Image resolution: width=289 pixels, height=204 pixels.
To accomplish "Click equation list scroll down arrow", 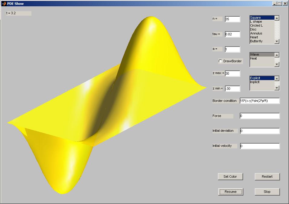I will (x=277, y=64).
